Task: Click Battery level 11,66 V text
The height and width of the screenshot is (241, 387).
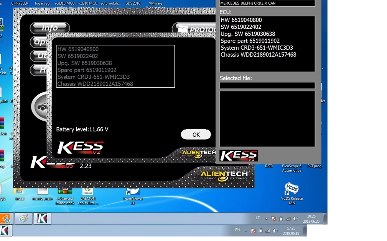Action: pos(82,129)
